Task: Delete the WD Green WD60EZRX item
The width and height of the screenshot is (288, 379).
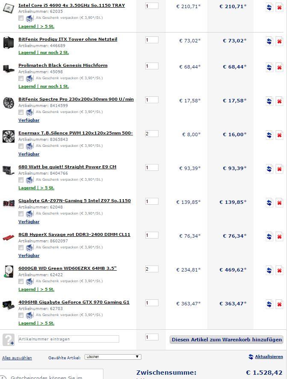Action: [x=279, y=271]
